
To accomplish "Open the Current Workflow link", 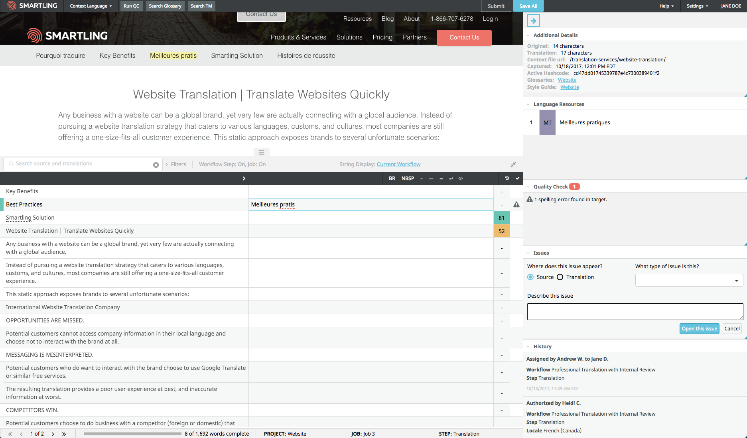I will [x=398, y=164].
